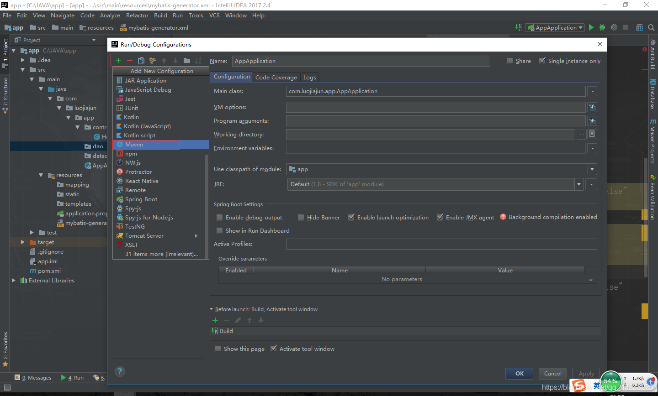Open the VCS menu
Image resolution: width=658 pixels, height=396 pixels.
(215, 16)
